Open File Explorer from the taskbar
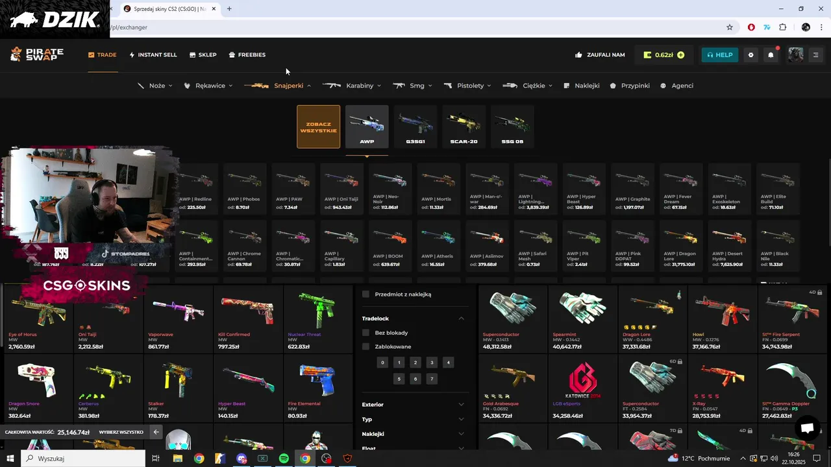The image size is (831, 467). [177, 459]
